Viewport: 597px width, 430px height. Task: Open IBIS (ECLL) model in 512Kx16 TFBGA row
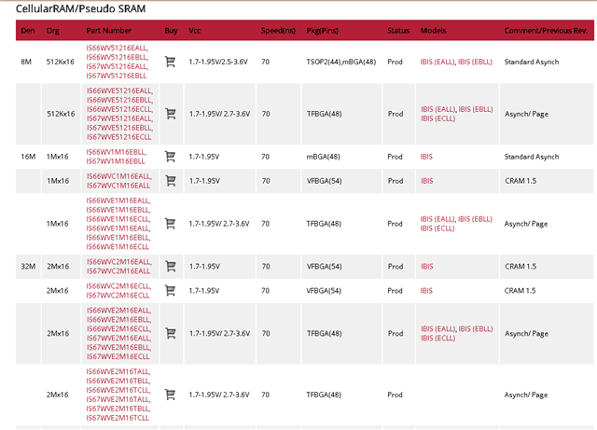click(x=438, y=118)
